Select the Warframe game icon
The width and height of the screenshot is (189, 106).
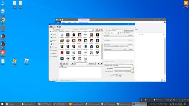point(86,52)
